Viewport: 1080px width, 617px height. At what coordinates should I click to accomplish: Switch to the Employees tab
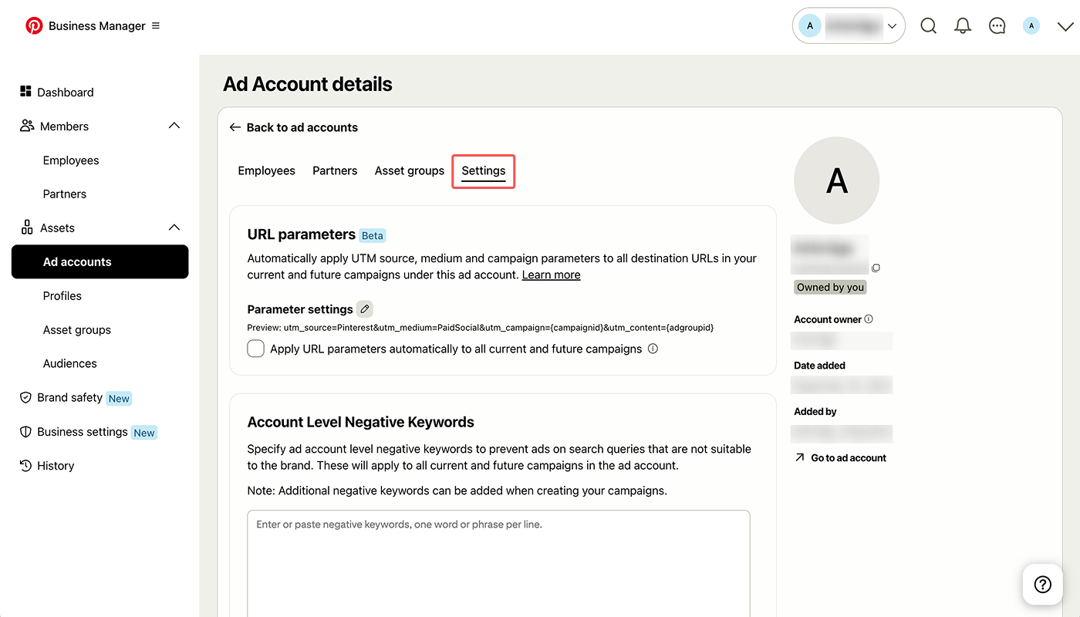coord(266,170)
